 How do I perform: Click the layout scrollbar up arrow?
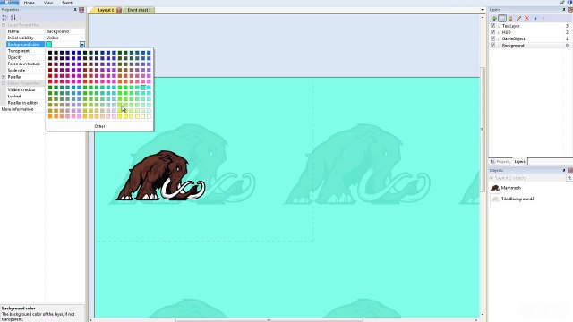[483, 18]
